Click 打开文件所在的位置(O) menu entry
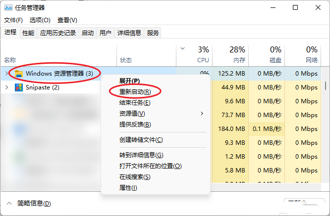 (x=151, y=166)
